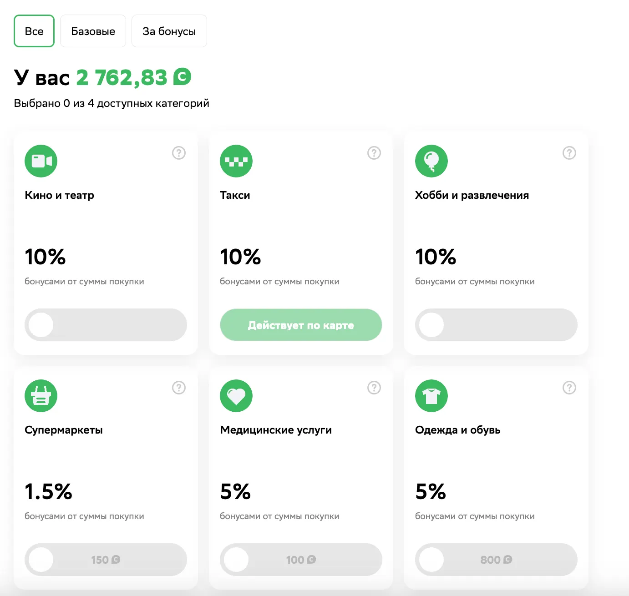The height and width of the screenshot is (596, 629).
Task: Open question mark help for Супермаркеты
Action: point(179,388)
